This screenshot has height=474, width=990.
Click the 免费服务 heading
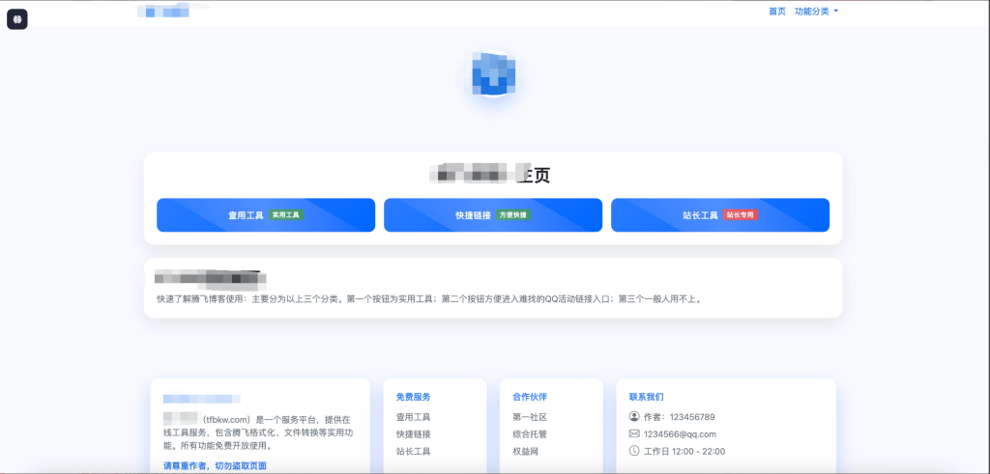click(414, 397)
